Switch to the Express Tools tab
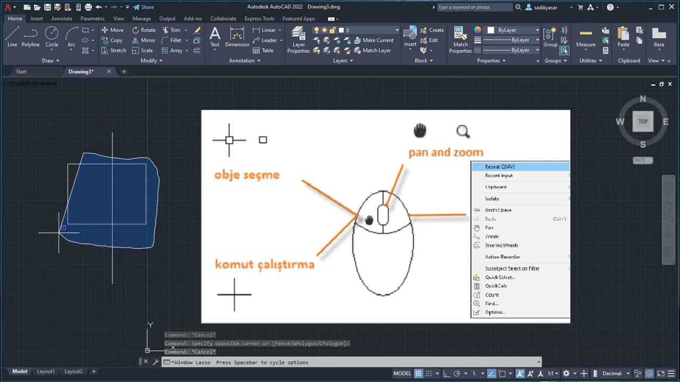The height and width of the screenshot is (382, 680). [x=259, y=19]
